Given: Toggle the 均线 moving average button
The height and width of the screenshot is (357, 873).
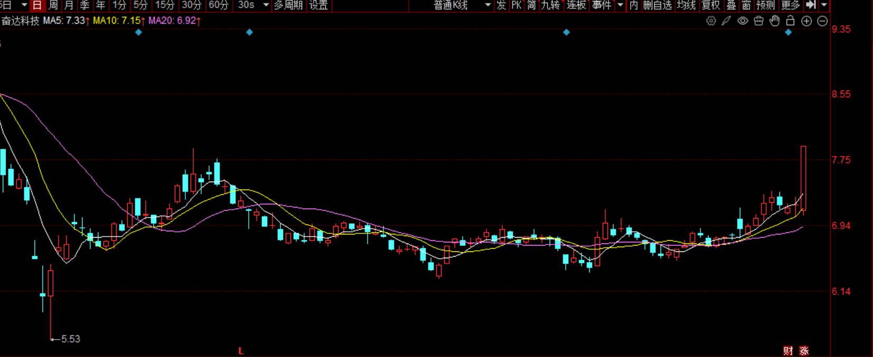Looking at the screenshot, I should click(x=687, y=5).
